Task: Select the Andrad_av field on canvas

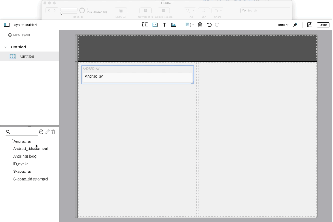Action: [137, 77]
